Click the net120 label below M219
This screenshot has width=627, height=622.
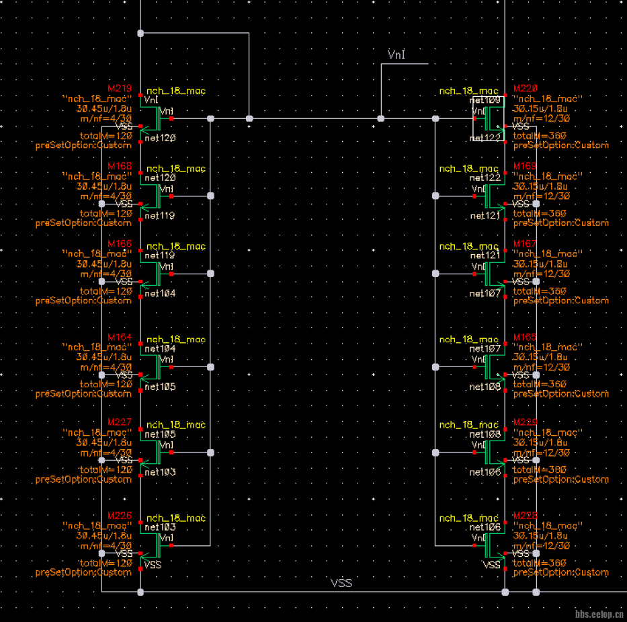[x=159, y=138]
